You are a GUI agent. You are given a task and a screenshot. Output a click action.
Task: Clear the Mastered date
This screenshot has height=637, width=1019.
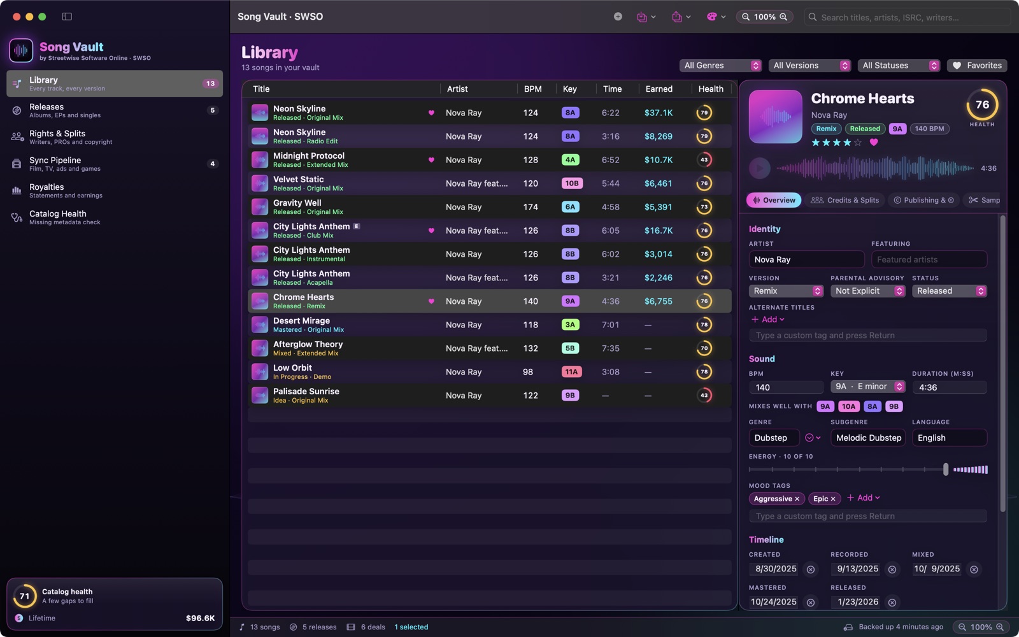(x=811, y=603)
